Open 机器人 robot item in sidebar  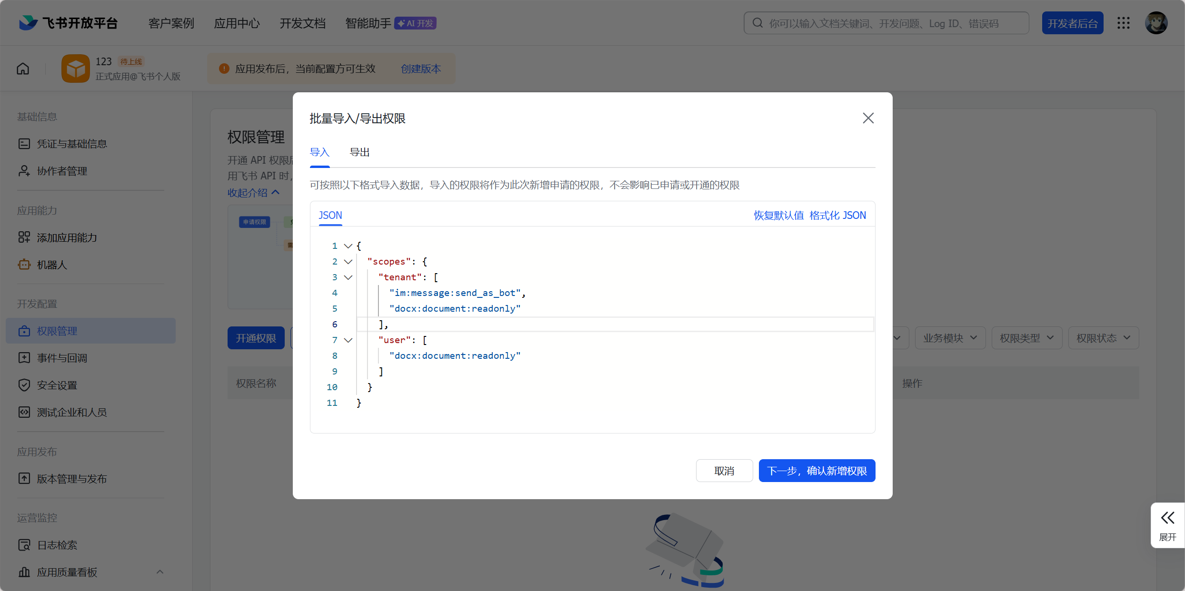[51, 265]
